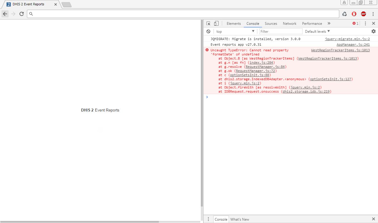
Task: Click the red error count indicator
Action: point(355,24)
